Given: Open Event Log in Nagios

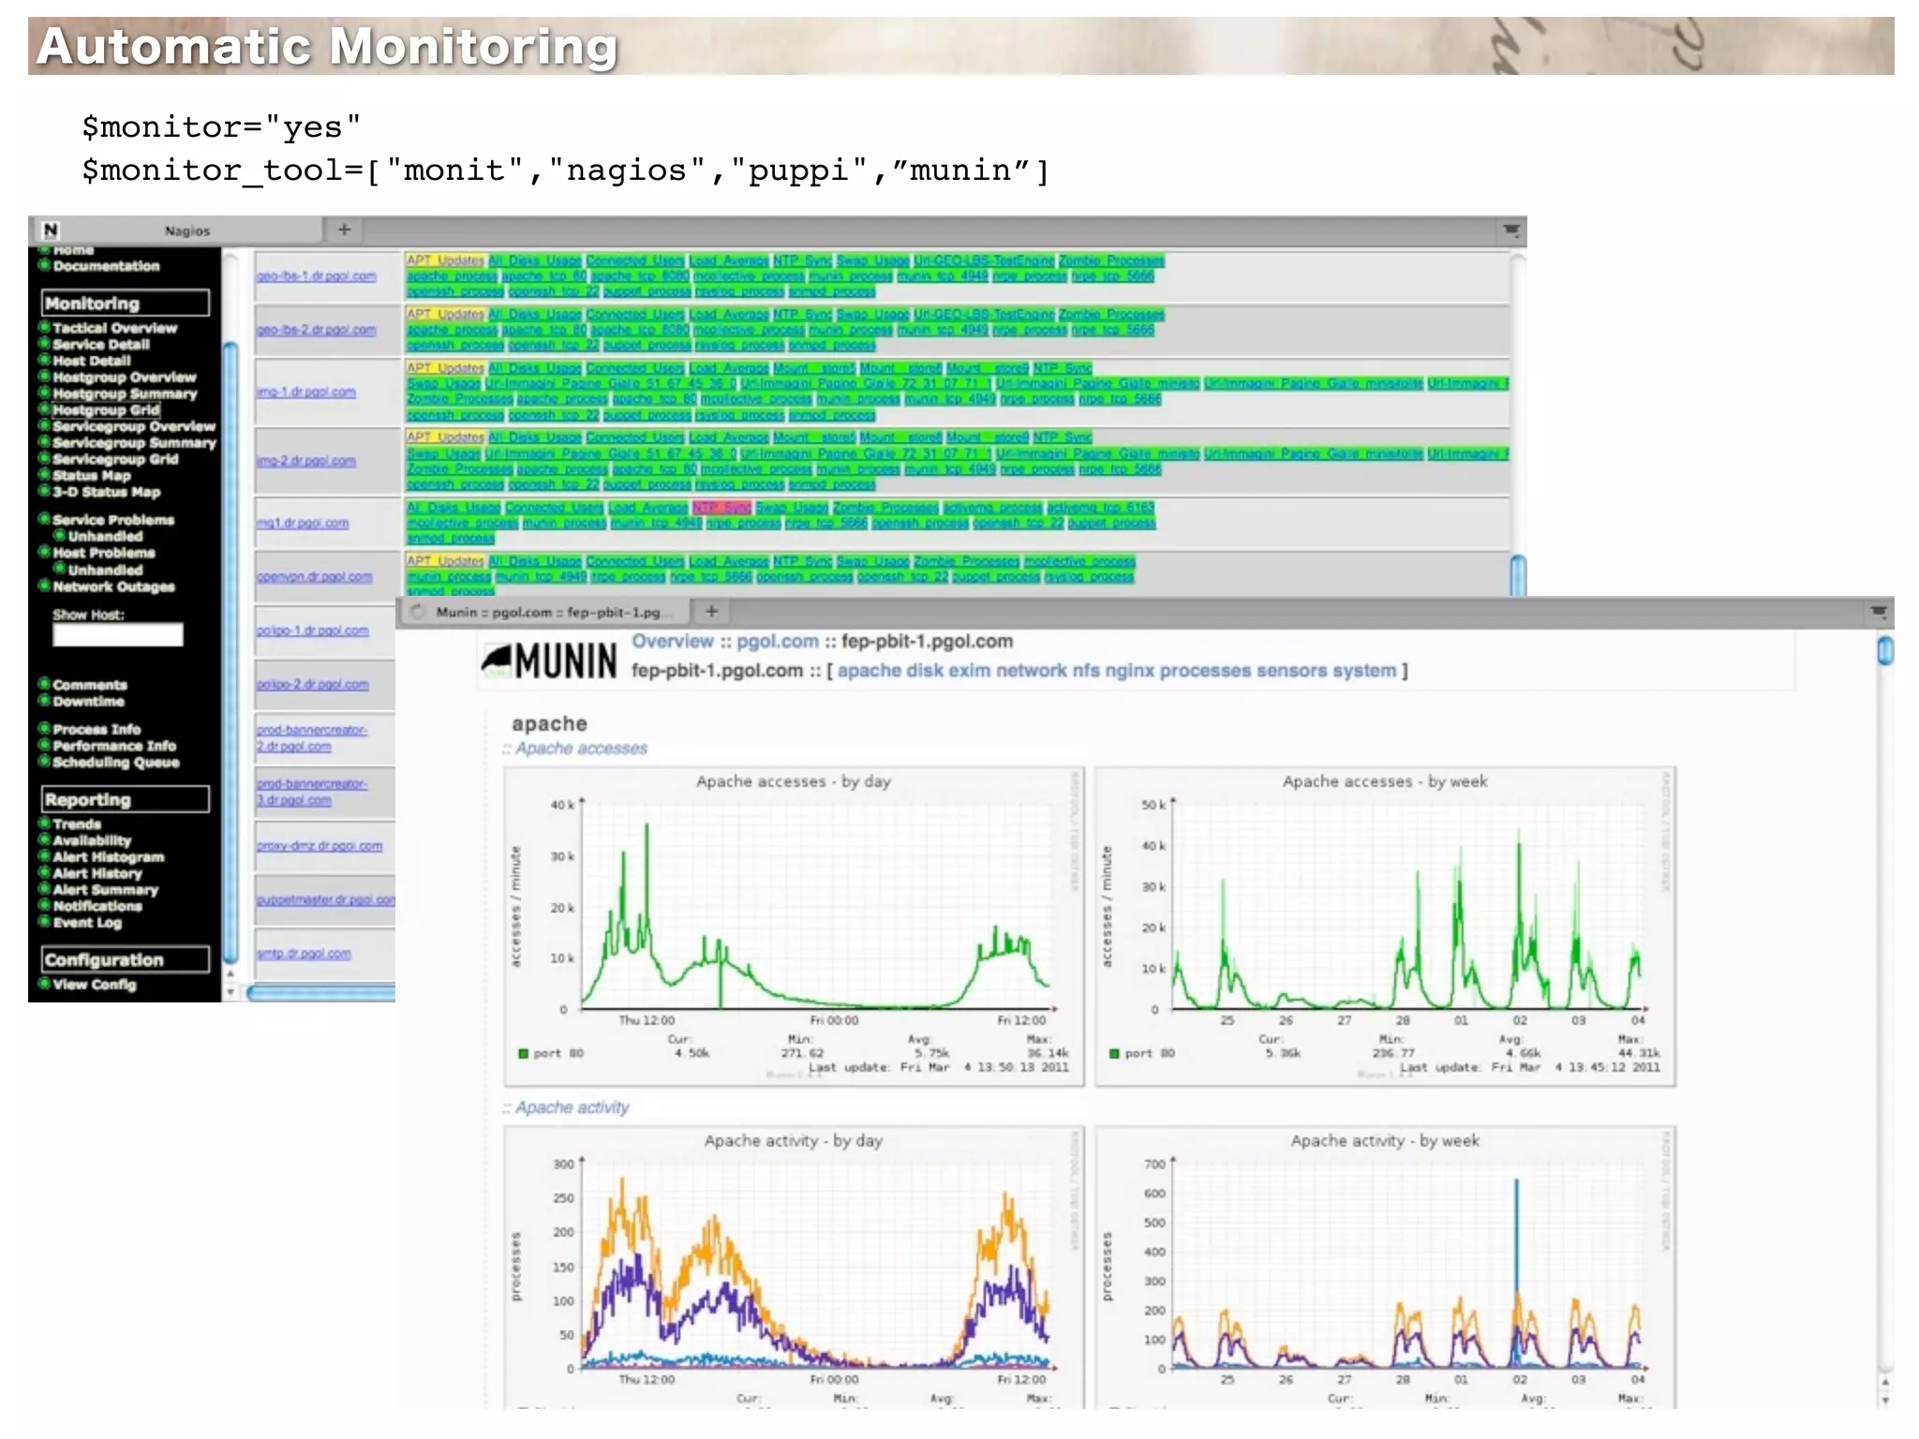Looking at the screenshot, I should [x=87, y=923].
